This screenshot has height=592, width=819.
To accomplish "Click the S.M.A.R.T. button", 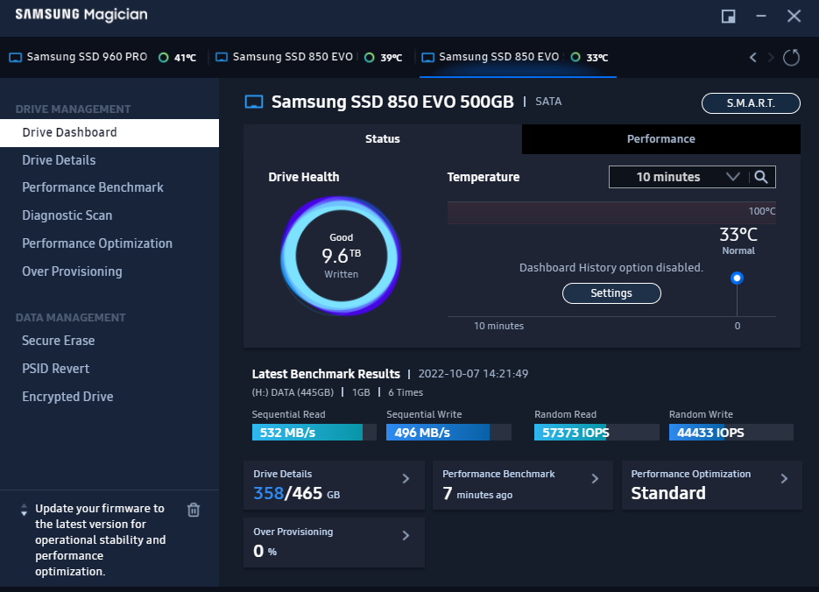I will click(751, 103).
